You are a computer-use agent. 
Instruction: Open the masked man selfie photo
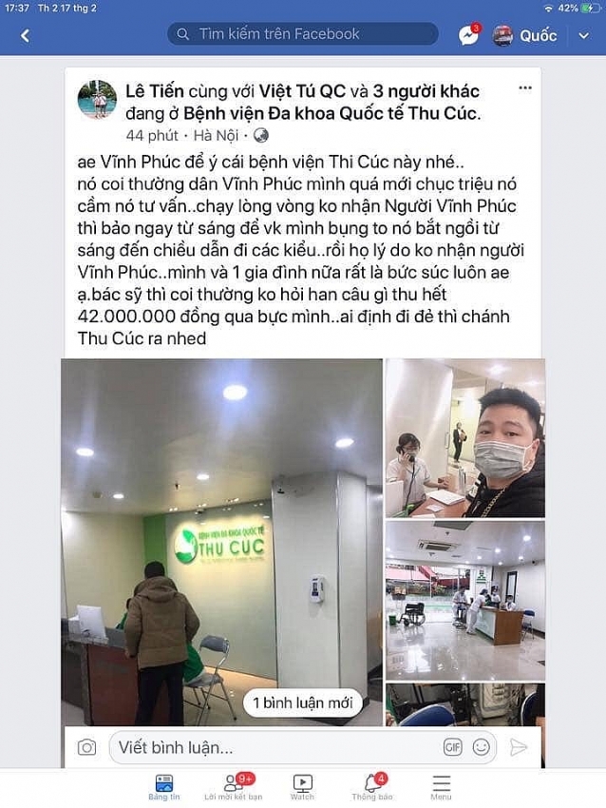(465, 438)
